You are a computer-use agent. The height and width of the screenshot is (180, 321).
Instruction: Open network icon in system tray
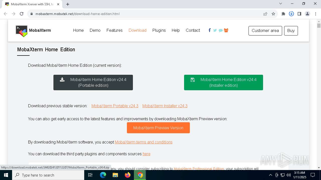[x=283, y=175]
